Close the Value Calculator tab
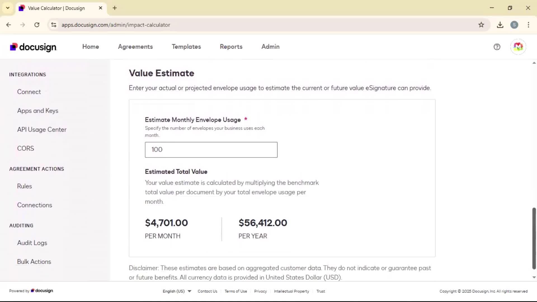The height and width of the screenshot is (302, 537). (x=100, y=8)
